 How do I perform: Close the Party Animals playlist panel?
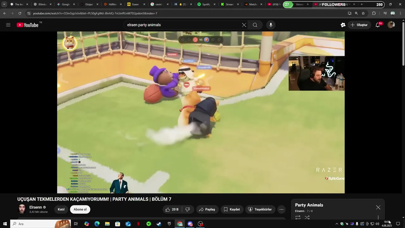coord(378,207)
